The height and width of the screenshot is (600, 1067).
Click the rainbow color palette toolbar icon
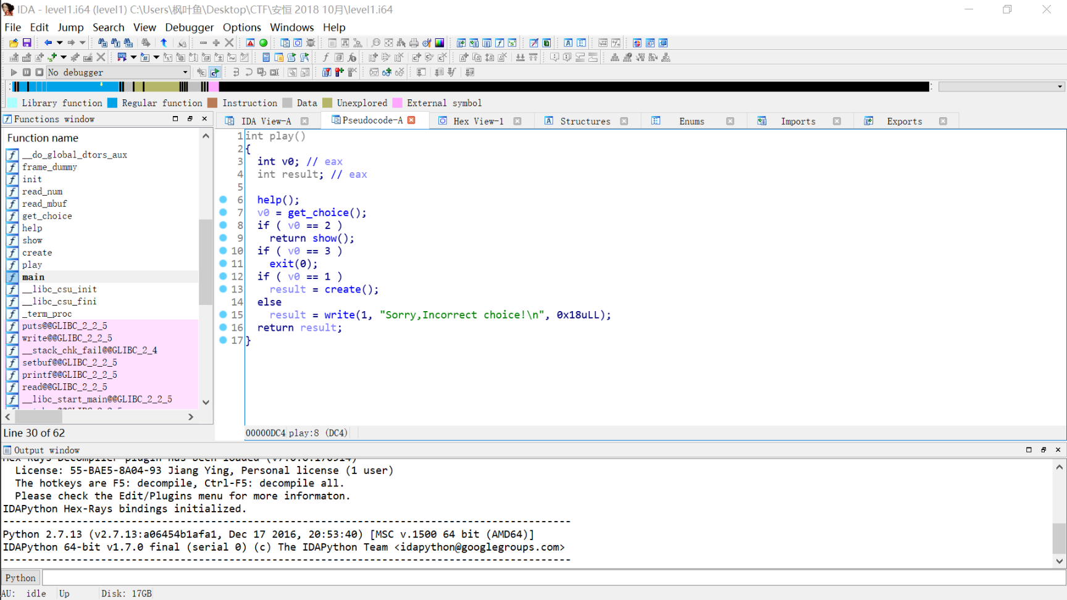[x=440, y=43]
